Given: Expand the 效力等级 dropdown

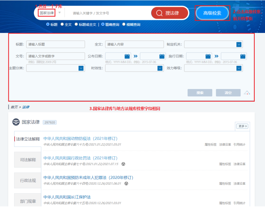Looking at the screenshot, I should [x=239, y=68].
